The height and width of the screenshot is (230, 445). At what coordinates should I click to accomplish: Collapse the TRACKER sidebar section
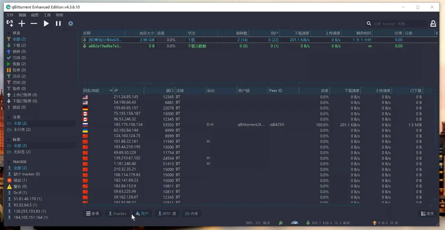point(9,162)
